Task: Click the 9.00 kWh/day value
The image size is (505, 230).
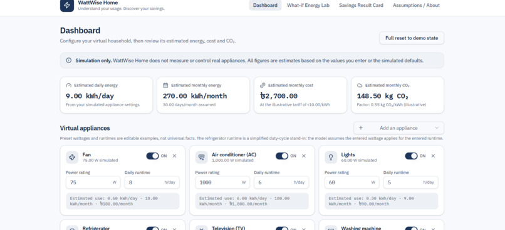Action: click(90, 96)
